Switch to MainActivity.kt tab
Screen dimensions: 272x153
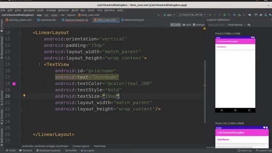[133, 20]
